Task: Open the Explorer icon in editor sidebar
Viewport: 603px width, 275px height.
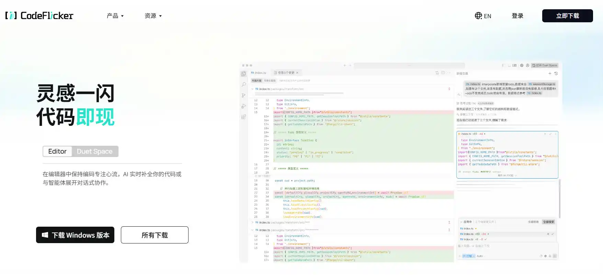Action: (x=243, y=74)
